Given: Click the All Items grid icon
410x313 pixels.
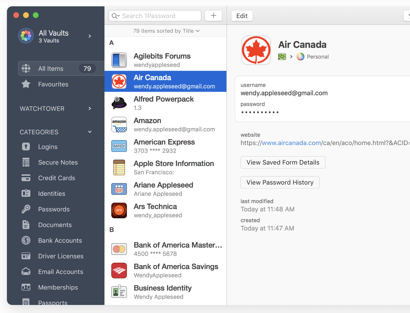Looking at the screenshot, I should (x=26, y=68).
